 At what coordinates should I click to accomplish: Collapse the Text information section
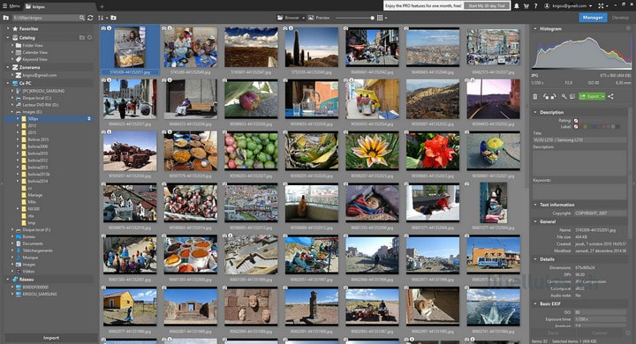(x=535, y=205)
